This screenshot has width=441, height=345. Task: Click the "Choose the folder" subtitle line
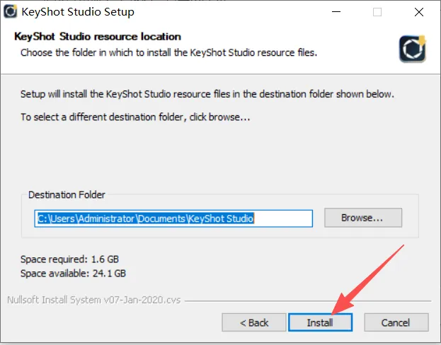pos(168,52)
